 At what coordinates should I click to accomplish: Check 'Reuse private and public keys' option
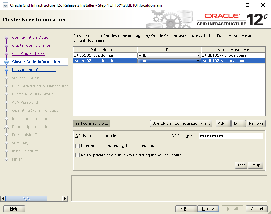click(78, 155)
